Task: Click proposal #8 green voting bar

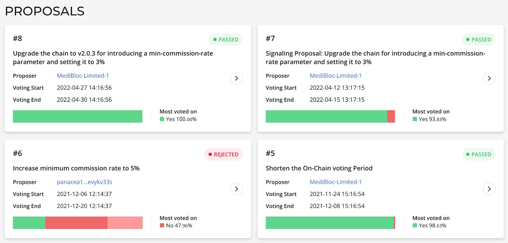Action: point(77,117)
